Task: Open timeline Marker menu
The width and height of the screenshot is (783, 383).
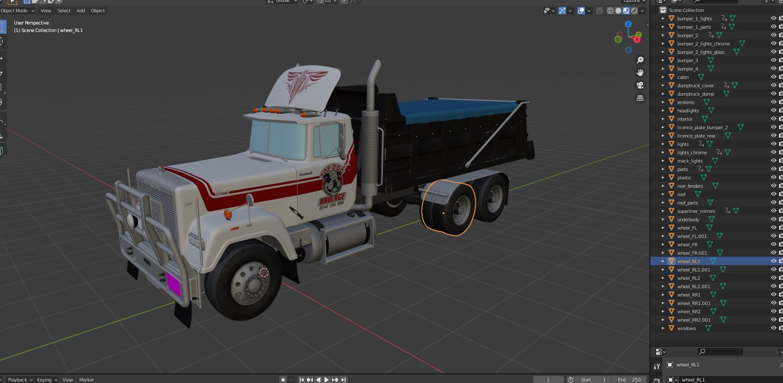Action: tap(86, 380)
